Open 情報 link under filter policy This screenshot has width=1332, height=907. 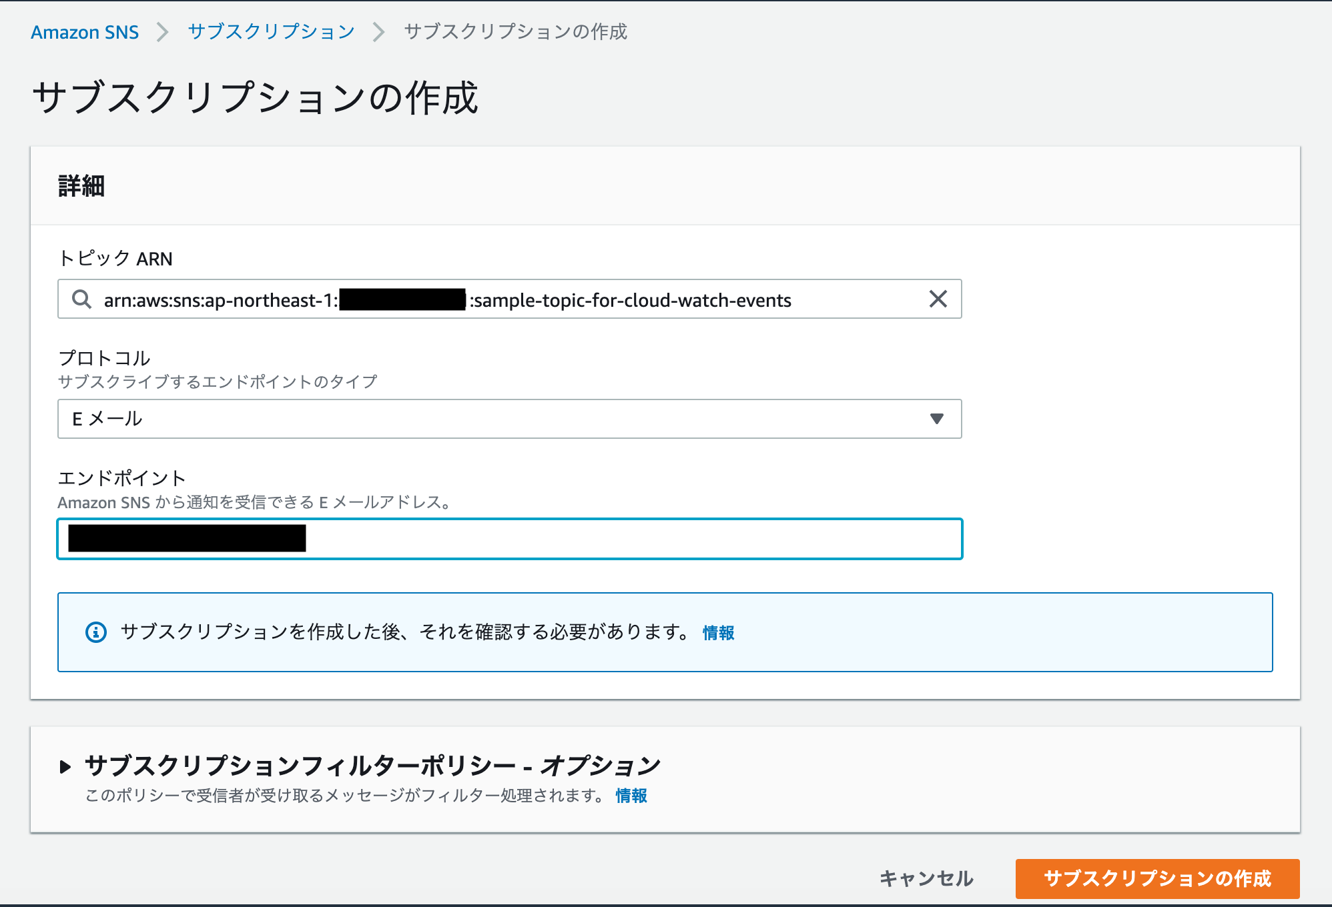631,796
